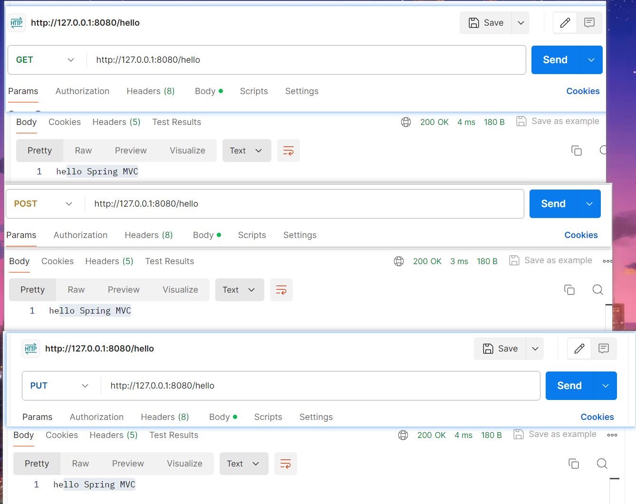636x504 pixels.
Task: Switch PUT response view to Visualize
Action: pos(184,464)
